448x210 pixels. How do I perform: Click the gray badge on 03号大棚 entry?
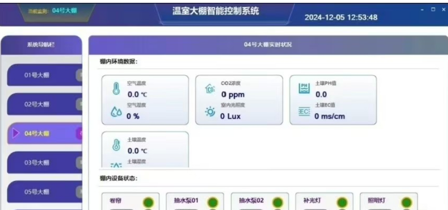[x=79, y=163]
